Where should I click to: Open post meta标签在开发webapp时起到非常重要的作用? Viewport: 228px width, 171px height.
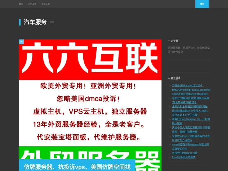tap(191, 147)
